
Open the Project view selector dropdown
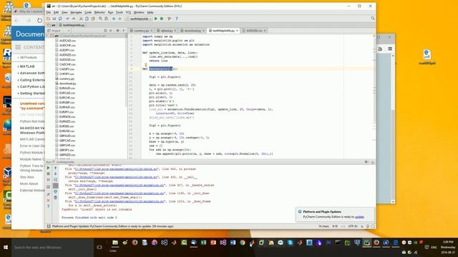point(59,31)
